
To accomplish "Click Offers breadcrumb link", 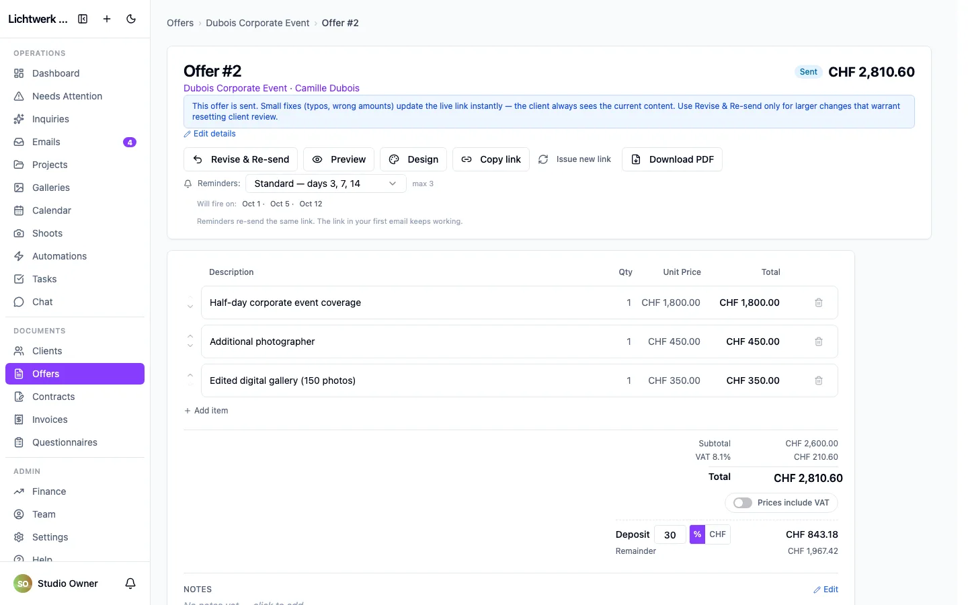I will 180,23.
